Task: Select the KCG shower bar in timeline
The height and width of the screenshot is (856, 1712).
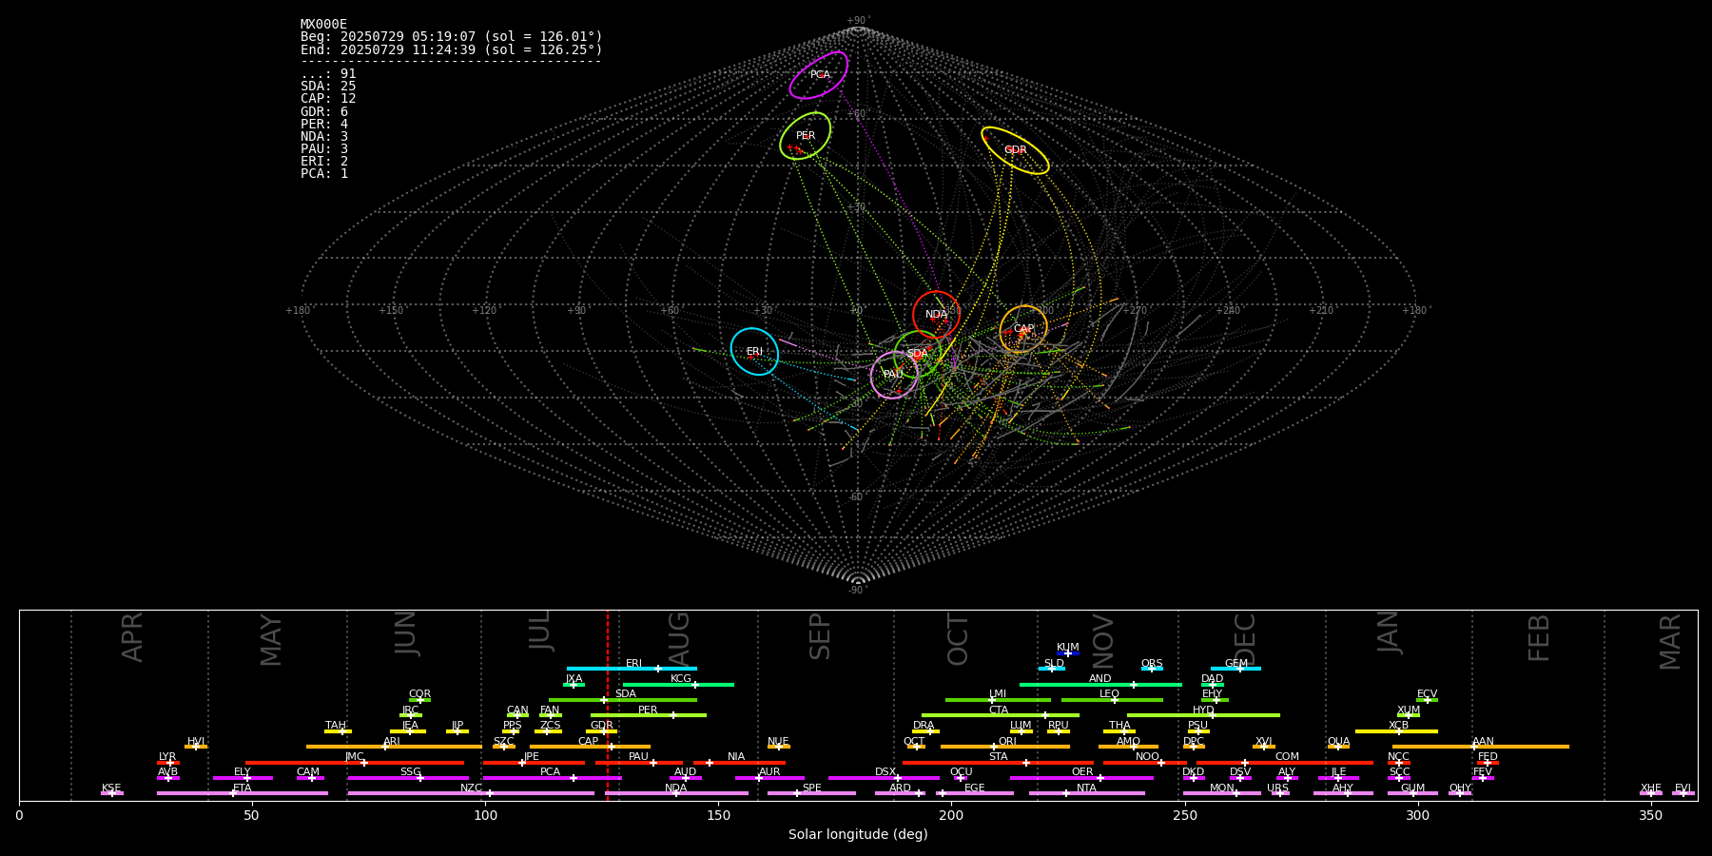Action: click(x=678, y=684)
